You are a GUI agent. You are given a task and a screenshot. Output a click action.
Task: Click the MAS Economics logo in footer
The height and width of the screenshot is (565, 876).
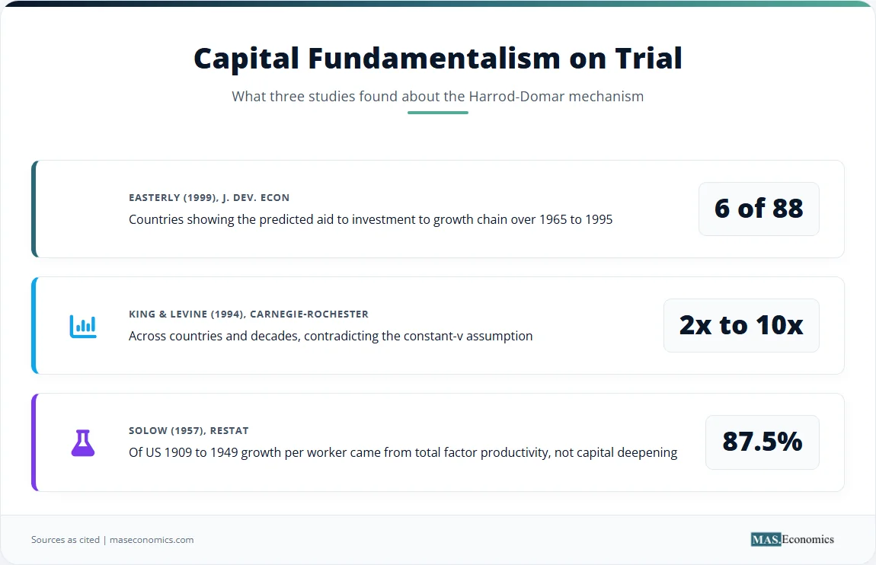point(792,539)
